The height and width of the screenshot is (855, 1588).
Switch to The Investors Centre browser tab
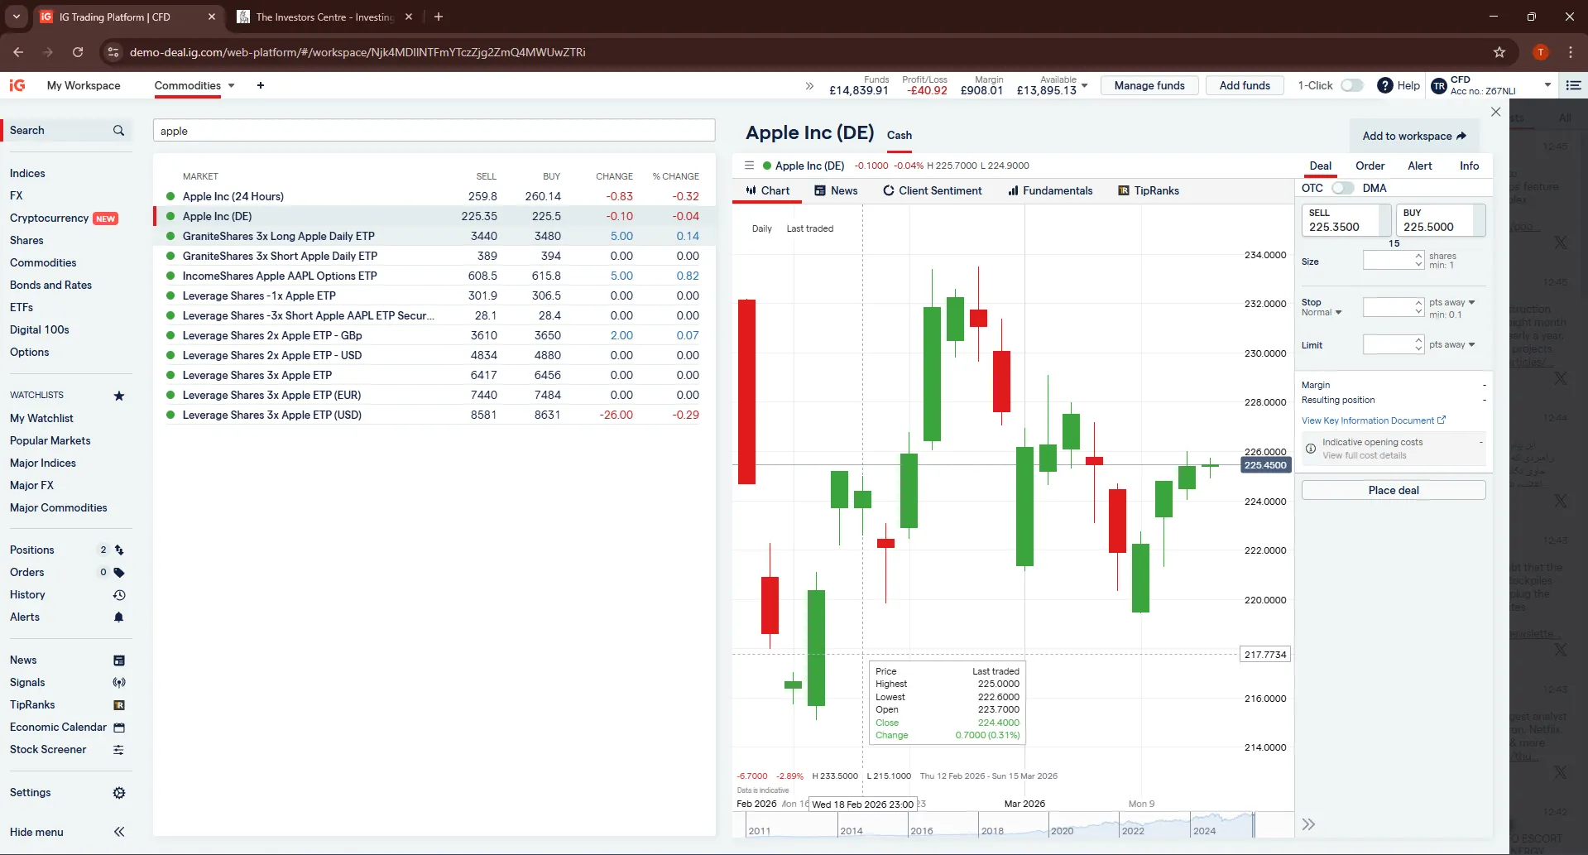(x=324, y=17)
